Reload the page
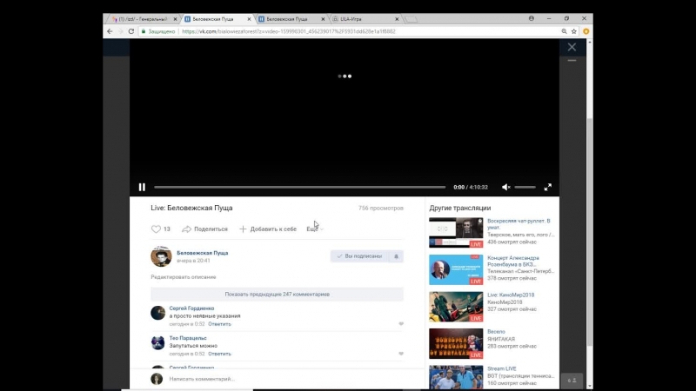Image resolution: width=696 pixels, height=391 pixels. pyautogui.click(x=131, y=31)
